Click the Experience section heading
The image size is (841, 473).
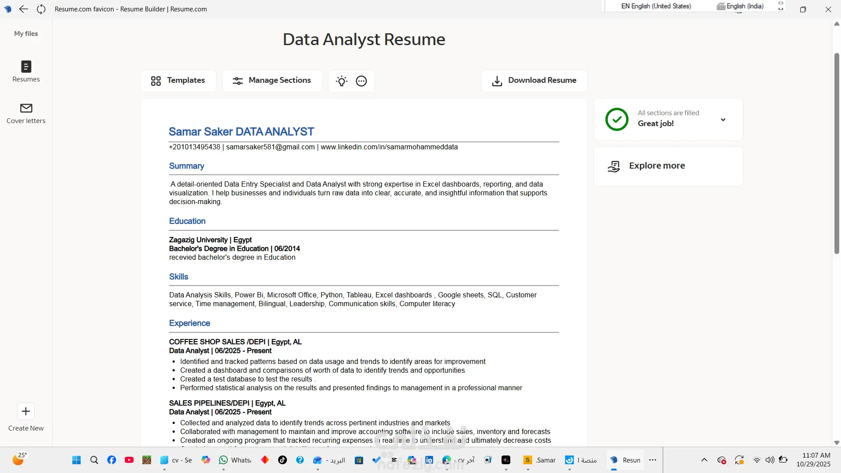189,323
